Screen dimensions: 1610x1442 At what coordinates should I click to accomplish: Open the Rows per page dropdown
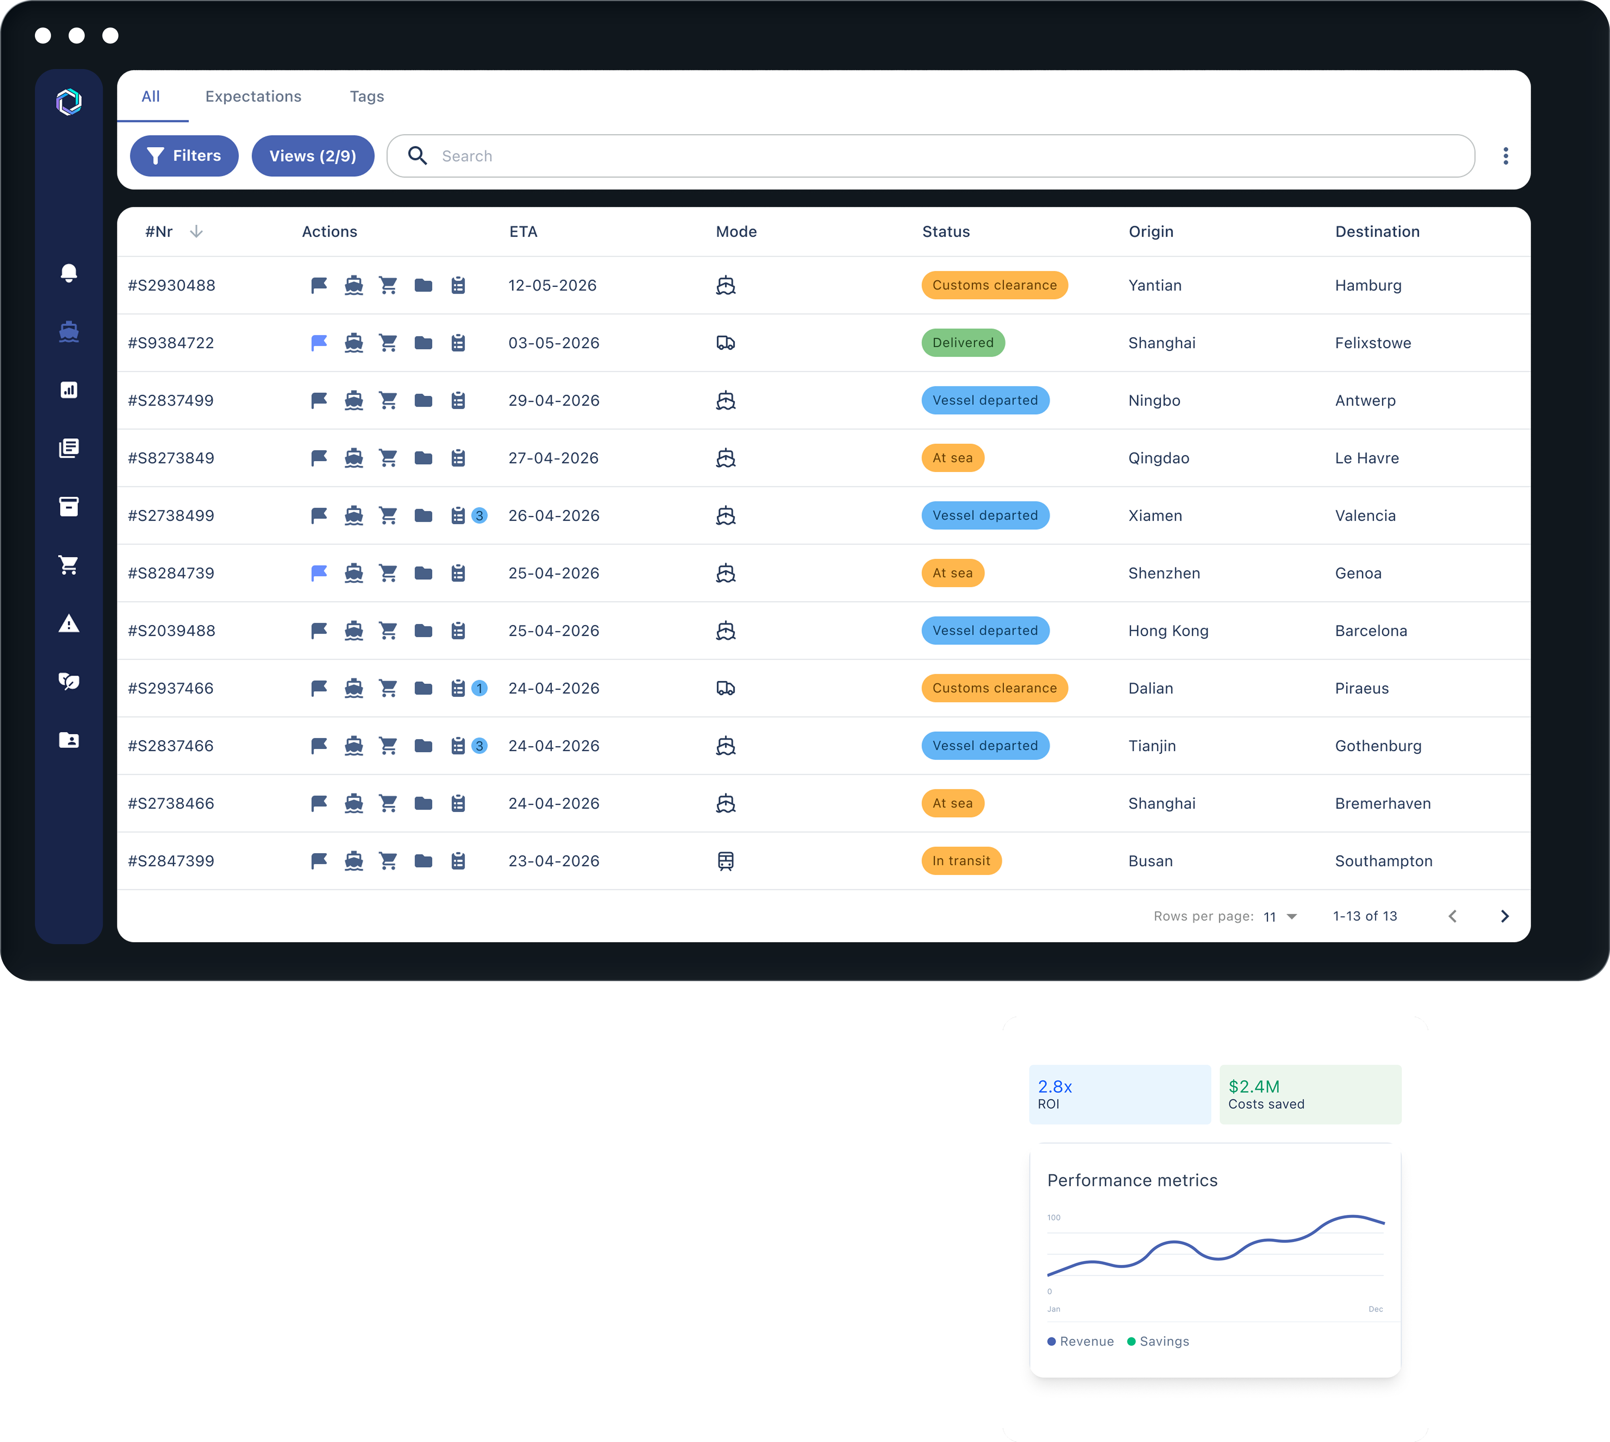coord(1279,917)
